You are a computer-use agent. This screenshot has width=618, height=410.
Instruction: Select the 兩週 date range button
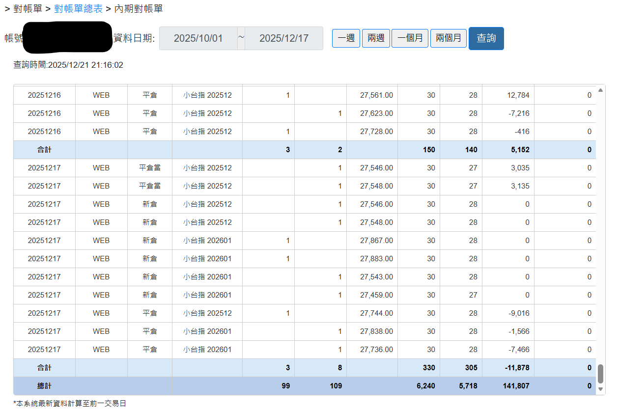click(376, 38)
